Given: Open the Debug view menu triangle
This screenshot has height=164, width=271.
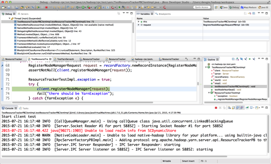Looking at the screenshot, I should point(124,13).
